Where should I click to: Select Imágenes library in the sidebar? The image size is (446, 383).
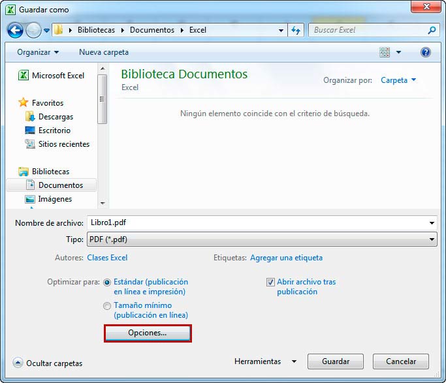(x=48, y=199)
